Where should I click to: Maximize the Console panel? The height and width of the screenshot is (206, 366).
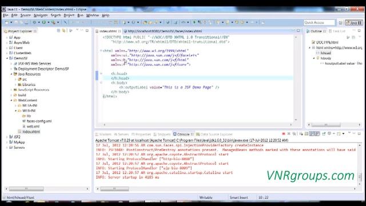tap(359, 133)
